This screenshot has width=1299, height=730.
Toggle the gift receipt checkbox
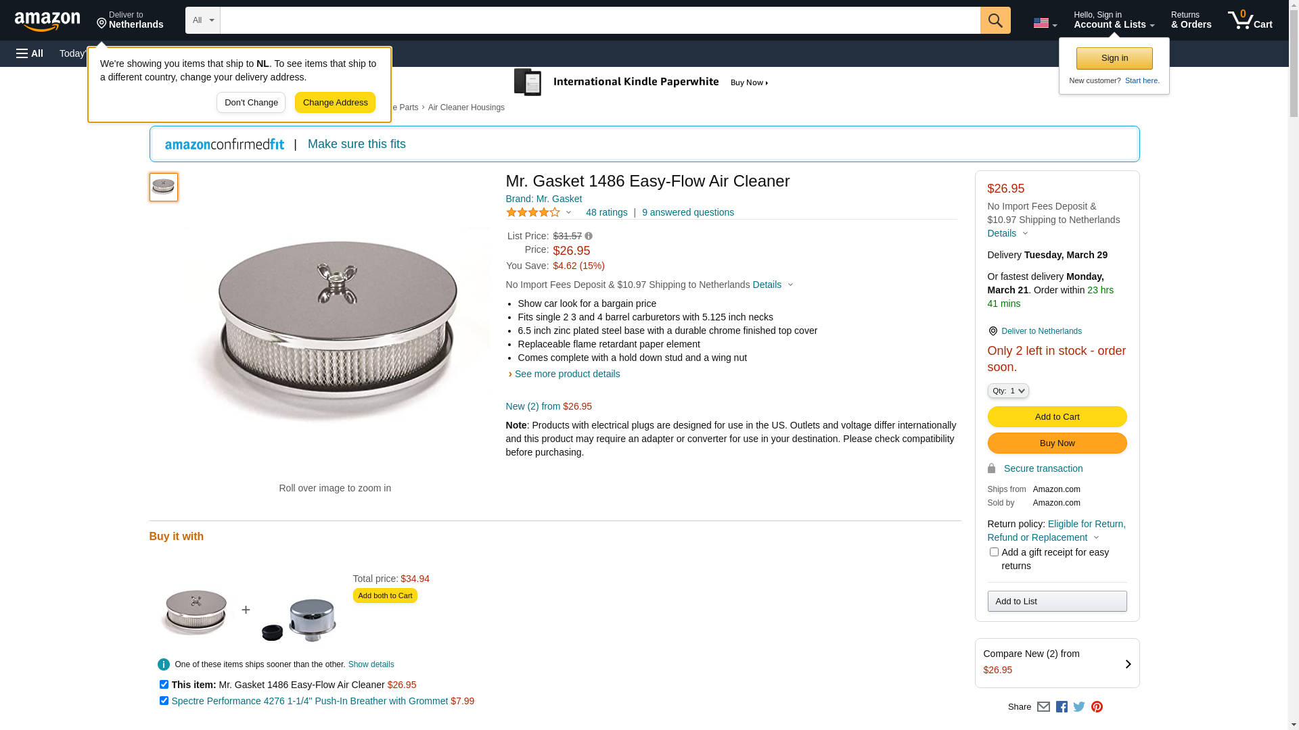click(x=994, y=552)
